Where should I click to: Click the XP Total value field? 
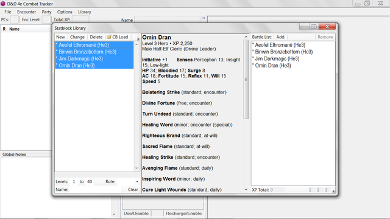click(x=277, y=190)
